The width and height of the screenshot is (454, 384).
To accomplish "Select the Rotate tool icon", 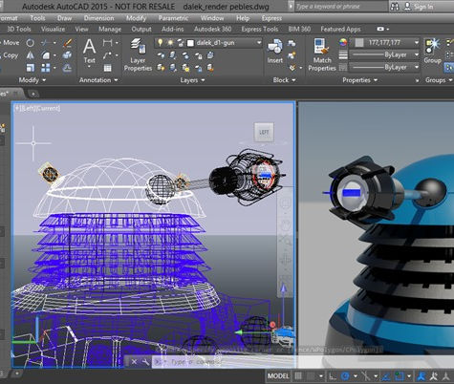I will (31, 42).
